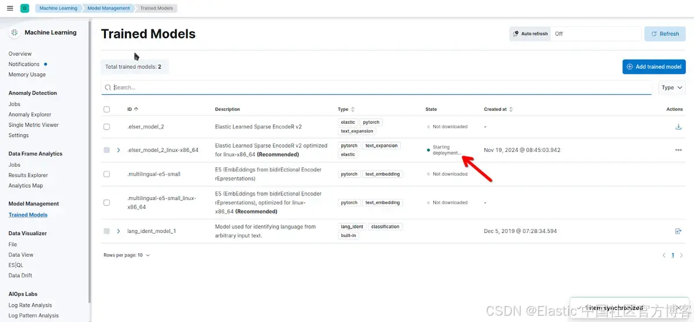
Task: Expand the lang_ident_model_1 row details
Action: (x=119, y=231)
